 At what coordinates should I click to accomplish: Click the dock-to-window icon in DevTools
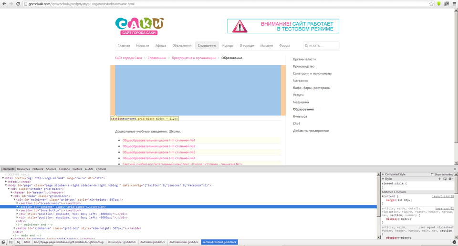pos(3,242)
